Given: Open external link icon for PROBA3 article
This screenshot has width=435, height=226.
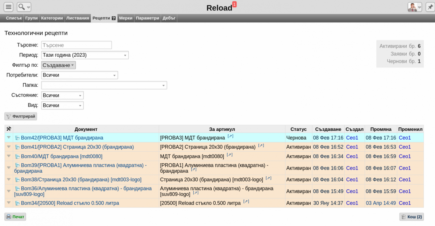Looking at the screenshot, I should coord(230,136).
